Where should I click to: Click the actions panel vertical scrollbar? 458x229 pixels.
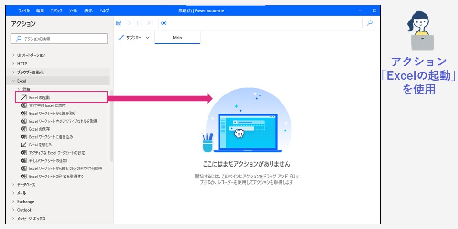pyautogui.click(x=111, y=125)
